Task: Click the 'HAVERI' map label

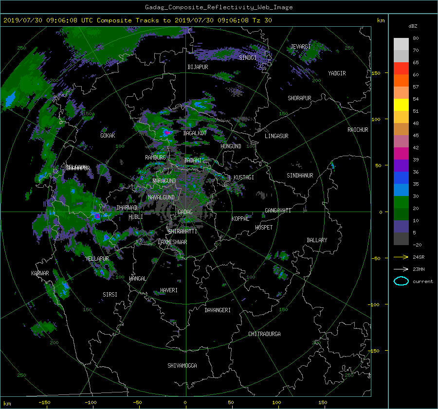Action: tap(169, 290)
